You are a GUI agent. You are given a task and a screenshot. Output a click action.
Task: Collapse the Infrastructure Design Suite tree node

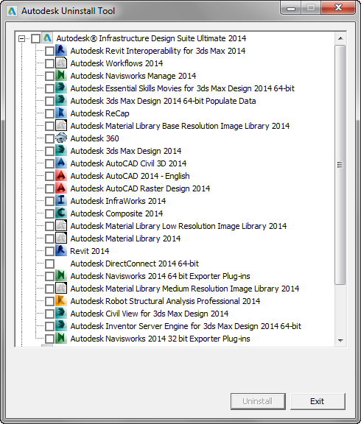click(x=21, y=38)
